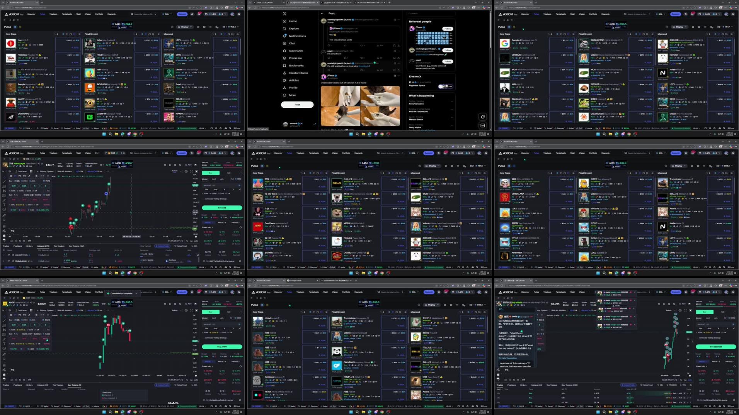Switch to the Top Traders tab
This screenshot has height=415, width=739.
pyautogui.click(x=59, y=246)
